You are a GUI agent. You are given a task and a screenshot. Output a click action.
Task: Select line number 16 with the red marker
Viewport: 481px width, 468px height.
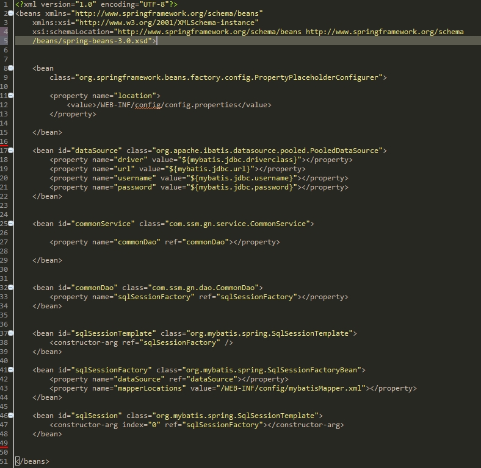[4, 141]
